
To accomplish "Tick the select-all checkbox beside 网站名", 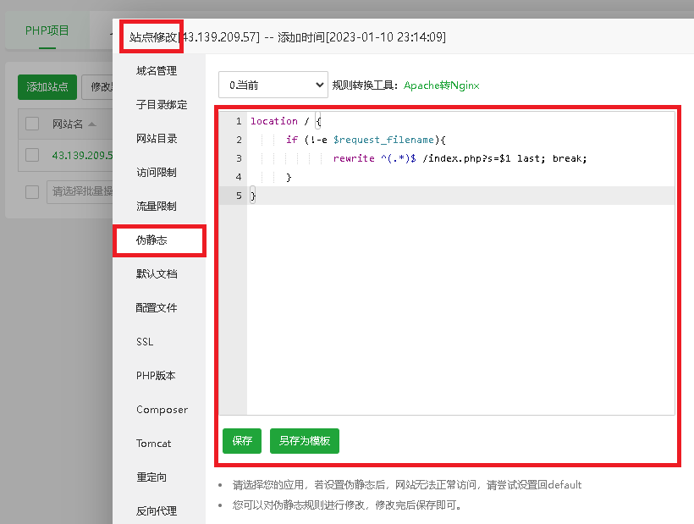I will click(32, 124).
